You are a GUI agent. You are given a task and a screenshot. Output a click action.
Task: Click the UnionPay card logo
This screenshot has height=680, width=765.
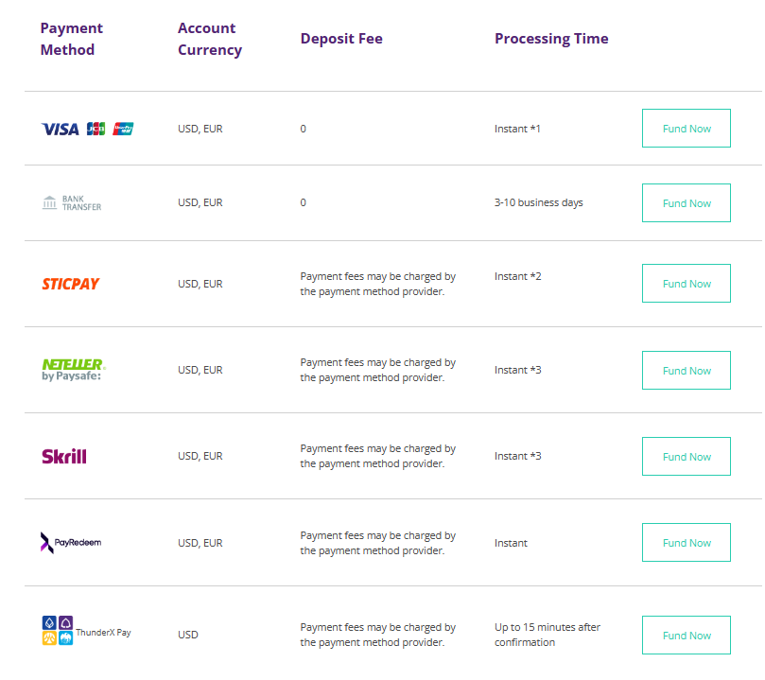point(123,129)
